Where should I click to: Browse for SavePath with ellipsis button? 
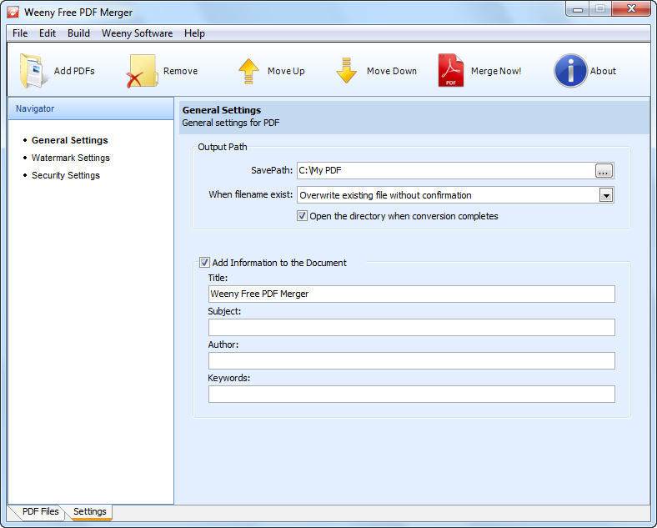click(x=604, y=170)
